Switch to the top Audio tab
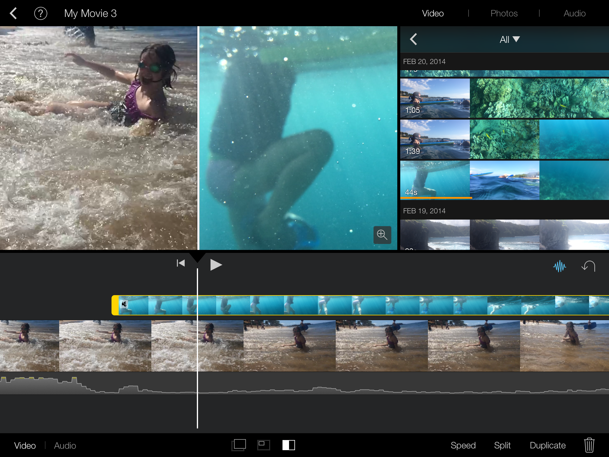 click(x=574, y=13)
